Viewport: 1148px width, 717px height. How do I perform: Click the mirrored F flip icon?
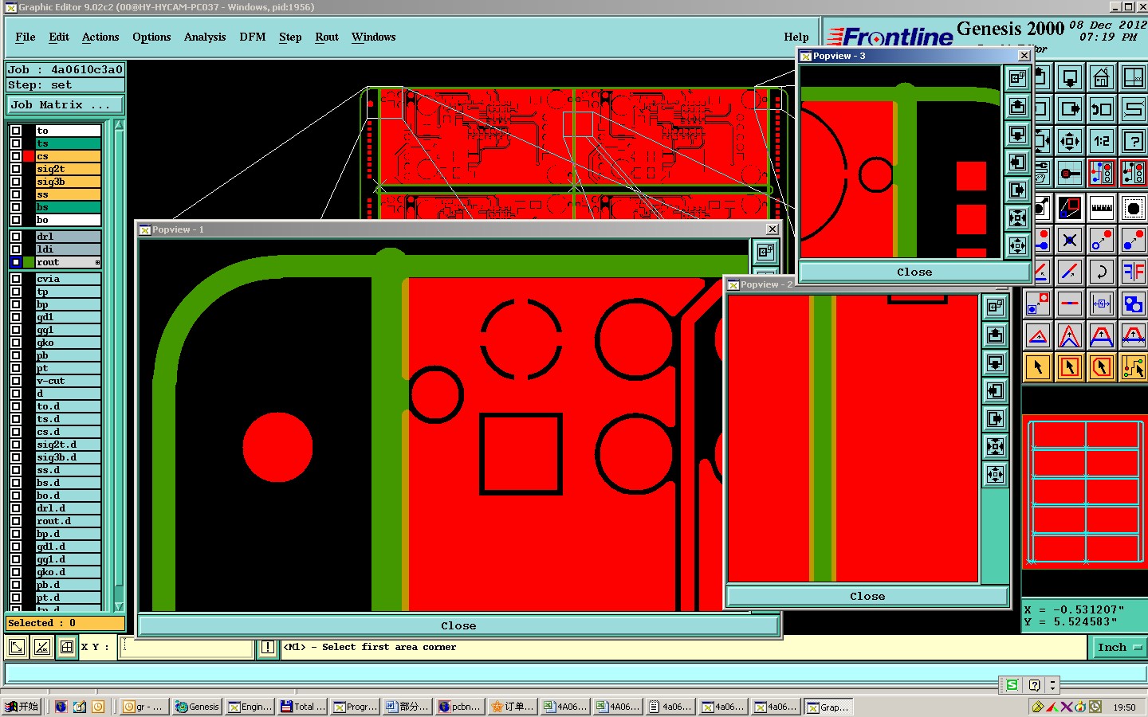1133,272
